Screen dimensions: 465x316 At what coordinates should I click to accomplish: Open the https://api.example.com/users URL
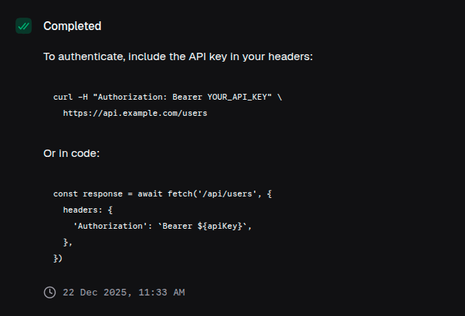pos(135,114)
